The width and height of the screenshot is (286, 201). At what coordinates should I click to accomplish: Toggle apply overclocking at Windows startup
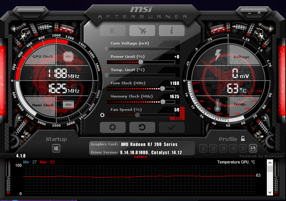(56, 148)
